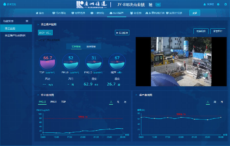Click the spray start button with play icon
The image size is (230, 146).
coord(122,33)
